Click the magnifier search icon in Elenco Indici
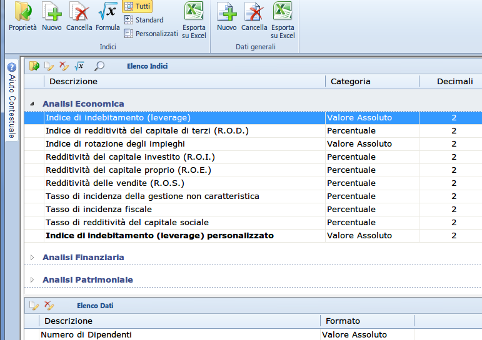Screen dimensions: 482x340 (99, 66)
